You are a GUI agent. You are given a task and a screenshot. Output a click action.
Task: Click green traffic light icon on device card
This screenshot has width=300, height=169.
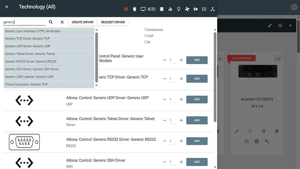[264, 131]
